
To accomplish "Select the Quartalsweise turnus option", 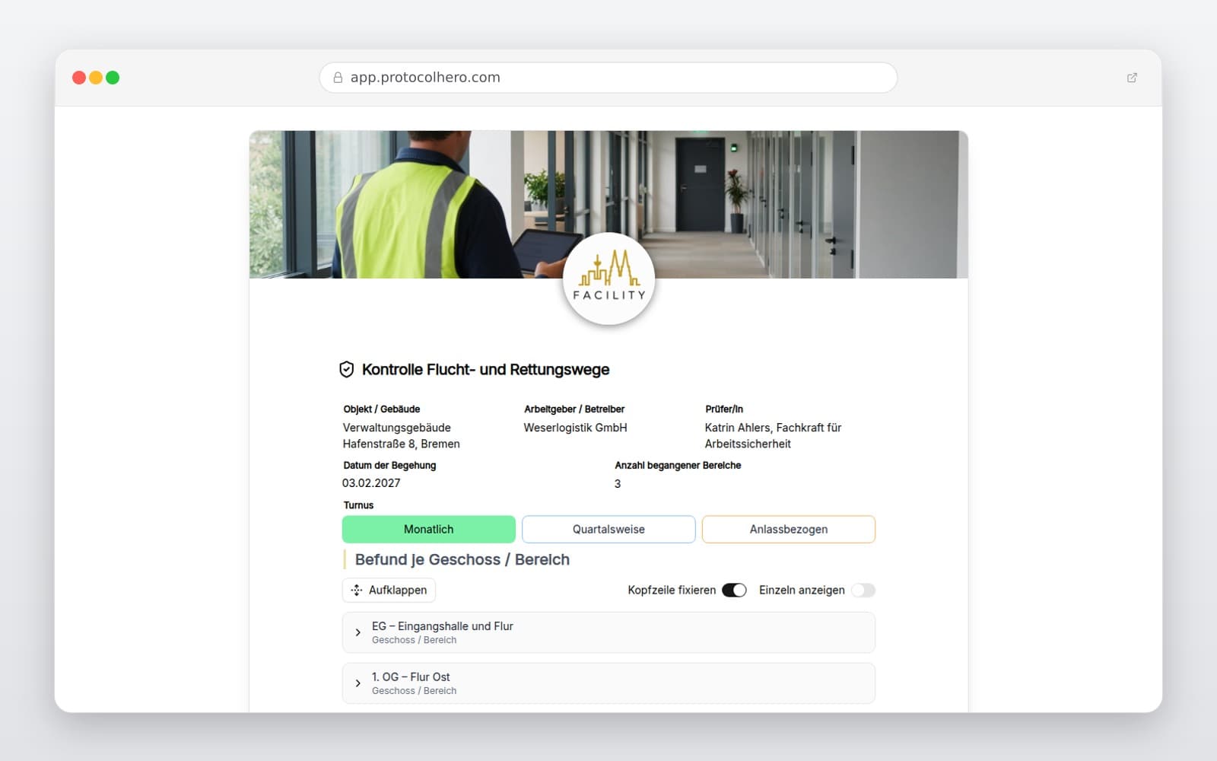I will click(608, 530).
